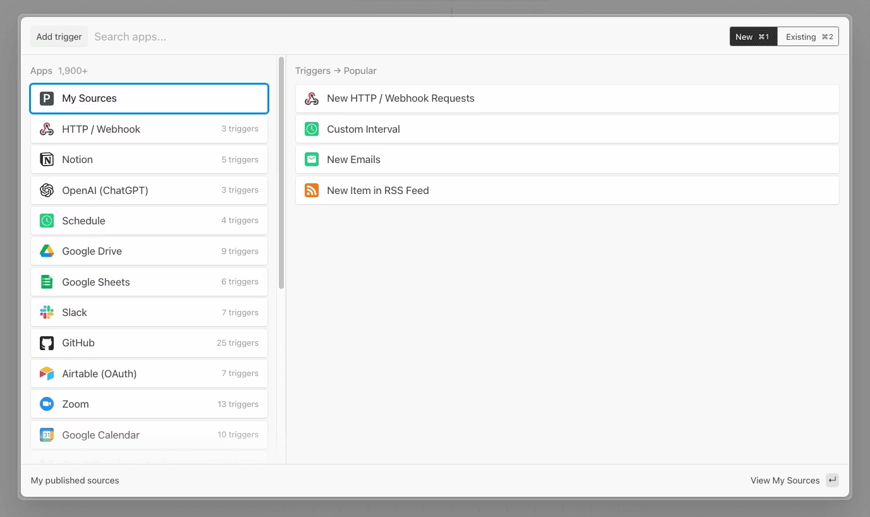
Task: Click the GitHub logo icon
Action: [47, 343]
